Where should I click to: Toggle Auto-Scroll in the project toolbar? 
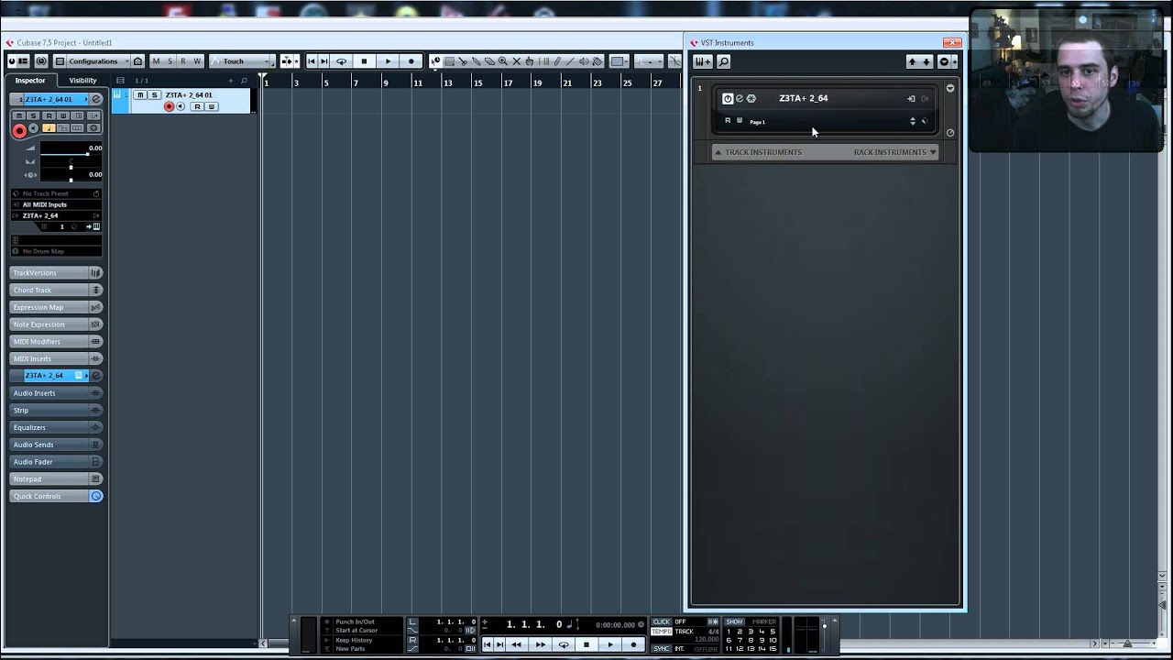click(x=285, y=61)
